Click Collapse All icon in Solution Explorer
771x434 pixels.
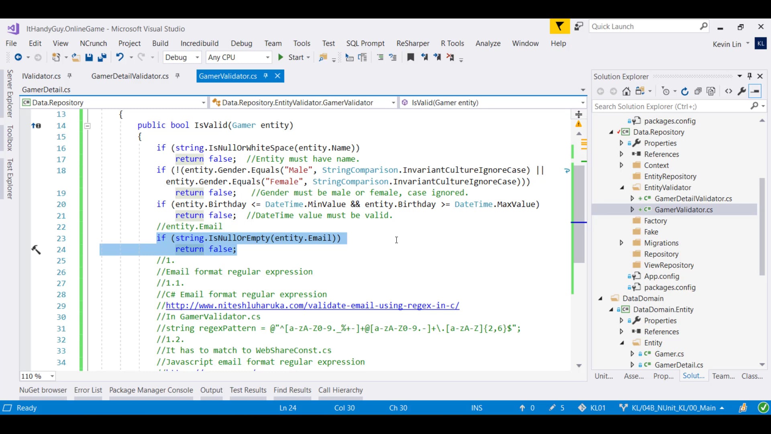[x=698, y=92]
